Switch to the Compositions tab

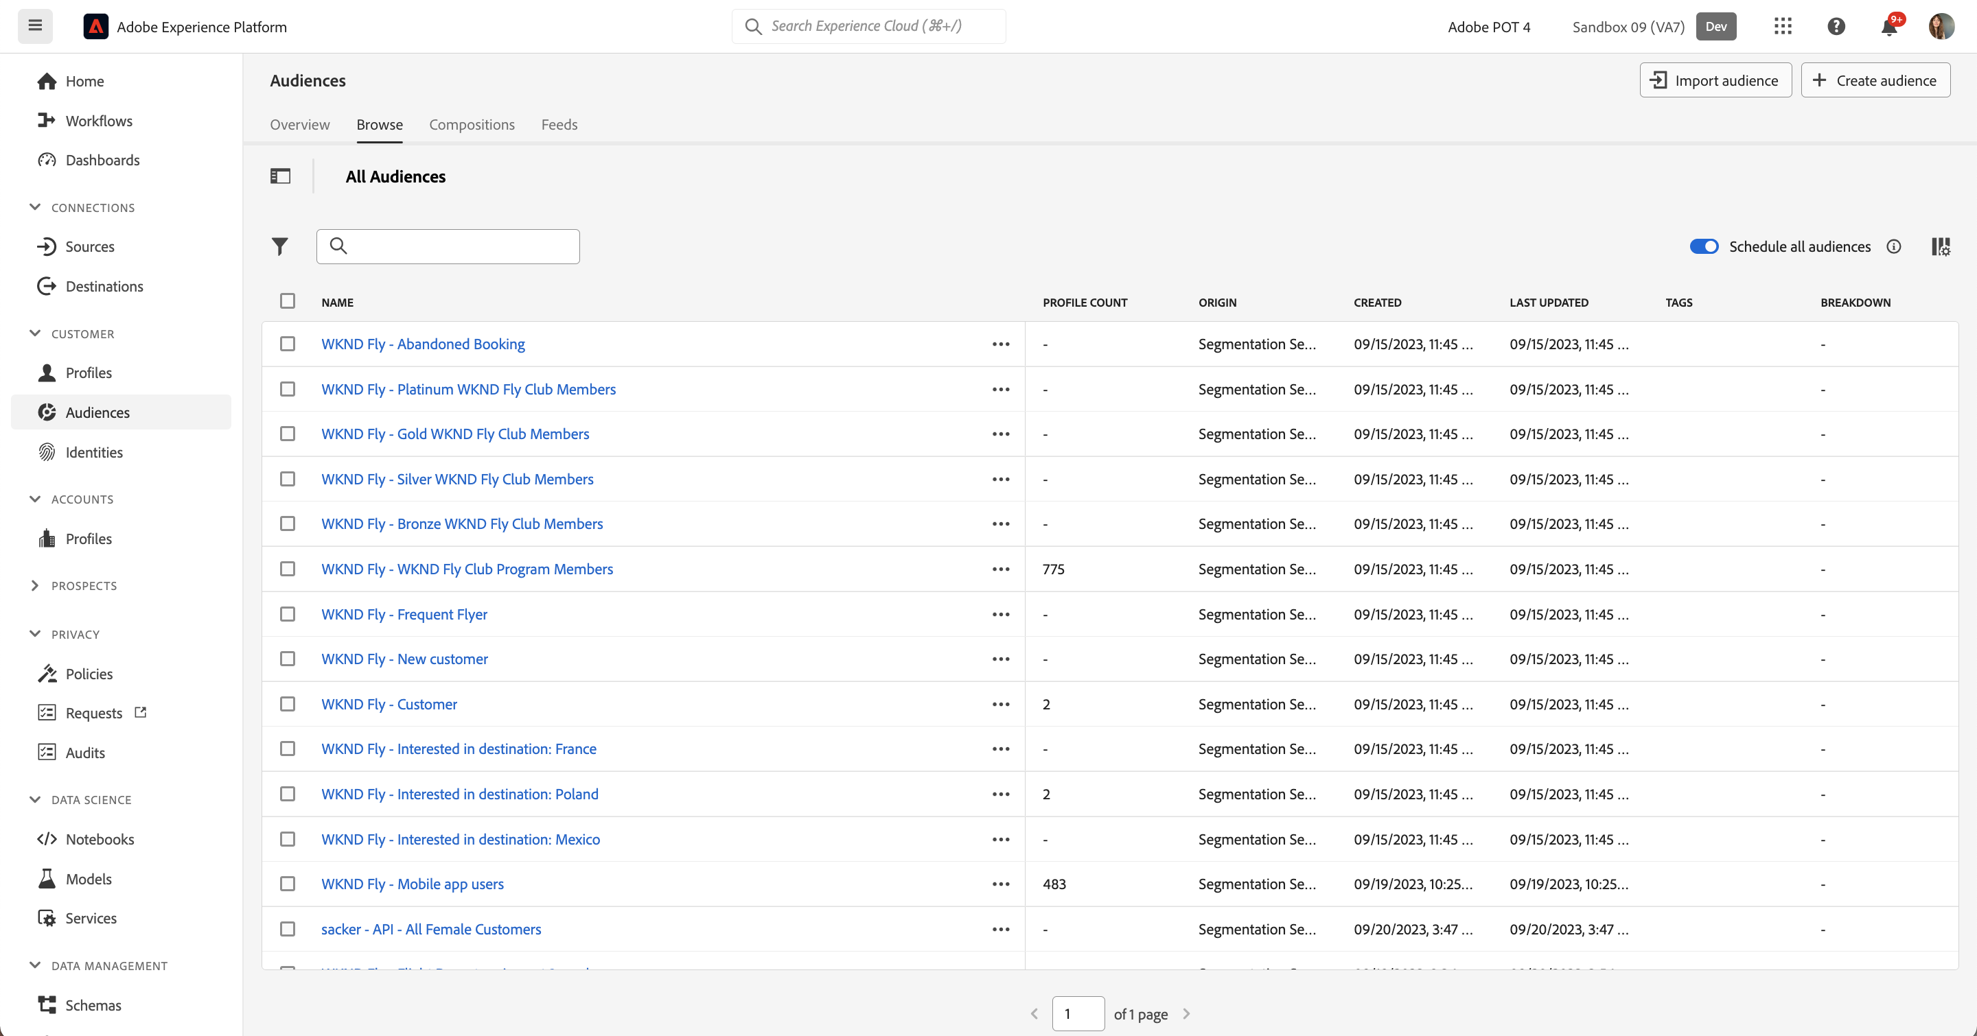[x=472, y=124]
